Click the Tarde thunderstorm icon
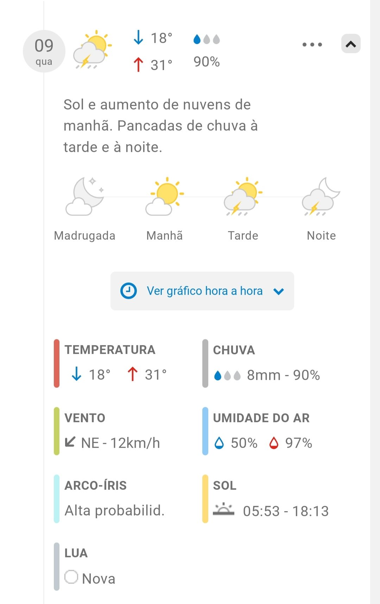Viewport: 380px width, 604px height. 243,196
